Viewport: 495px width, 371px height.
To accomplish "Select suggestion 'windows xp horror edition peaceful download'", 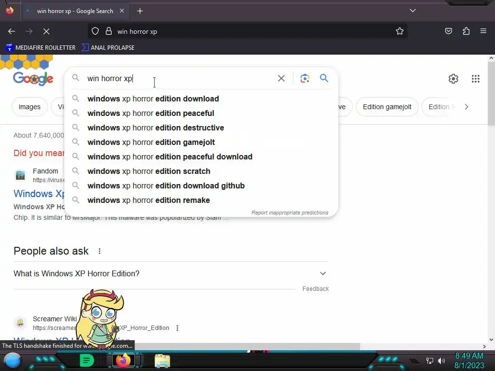I will (x=202, y=157).
